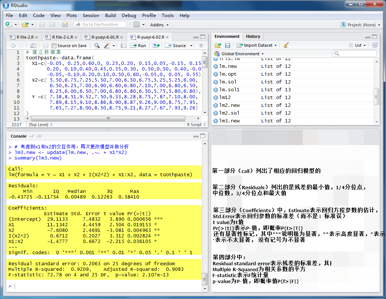Close the R-yueyi-6-02.R tab

167,37
